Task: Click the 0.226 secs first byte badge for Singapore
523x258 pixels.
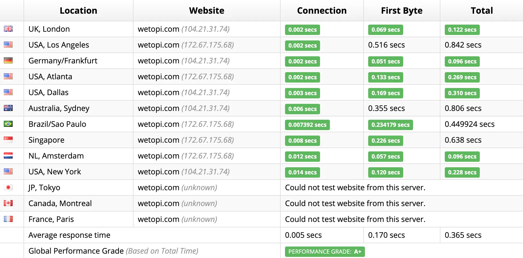Action: [x=386, y=141]
